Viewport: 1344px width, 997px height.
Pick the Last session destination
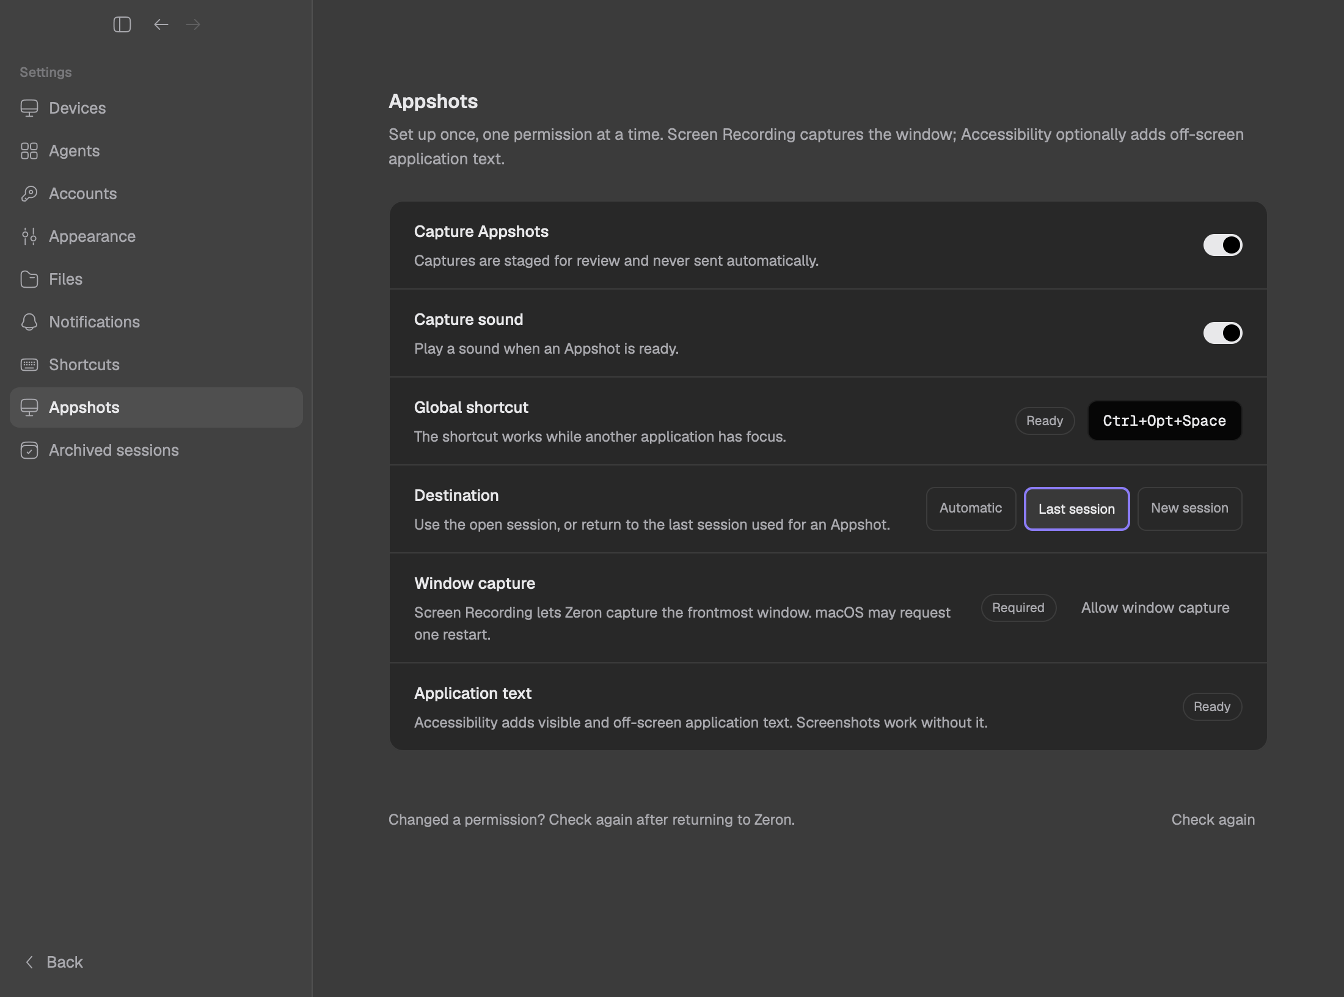coord(1076,509)
